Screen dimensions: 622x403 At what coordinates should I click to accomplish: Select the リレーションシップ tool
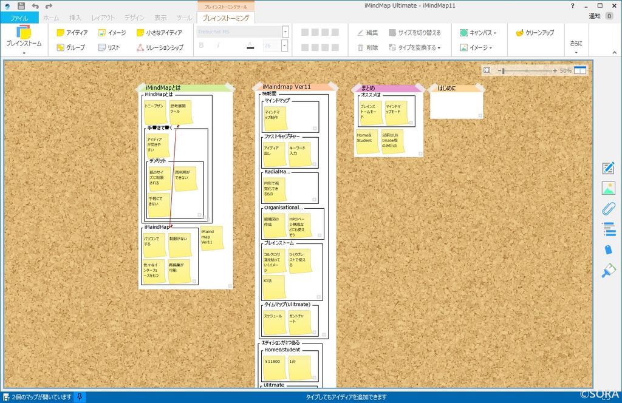click(x=165, y=47)
